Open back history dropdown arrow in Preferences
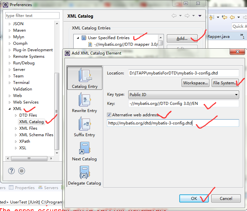 click(180, 16)
